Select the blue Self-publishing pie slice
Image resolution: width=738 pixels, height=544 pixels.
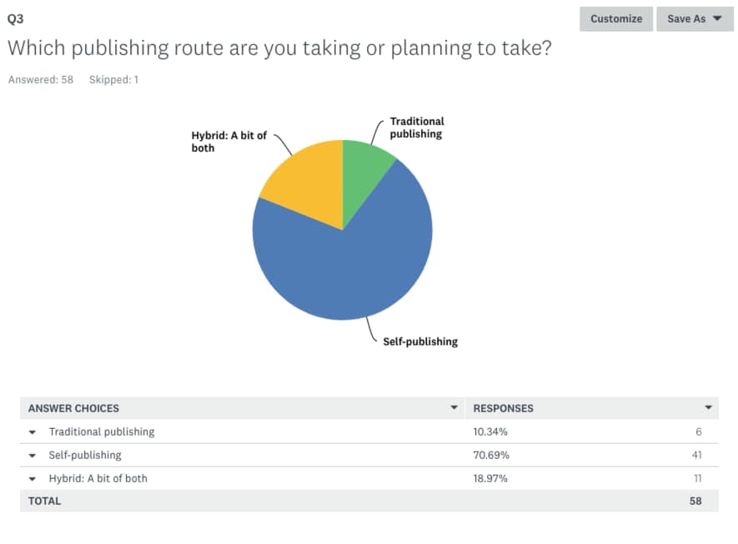tap(349, 269)
